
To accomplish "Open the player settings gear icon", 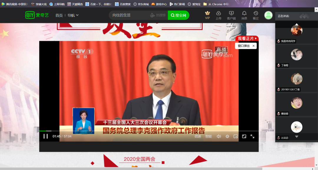I will point(227,136).
